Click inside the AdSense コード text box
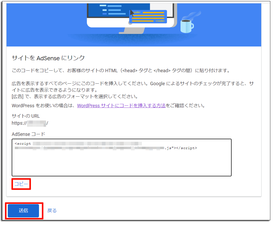275x227 pixels. click(x=122, y=157)
